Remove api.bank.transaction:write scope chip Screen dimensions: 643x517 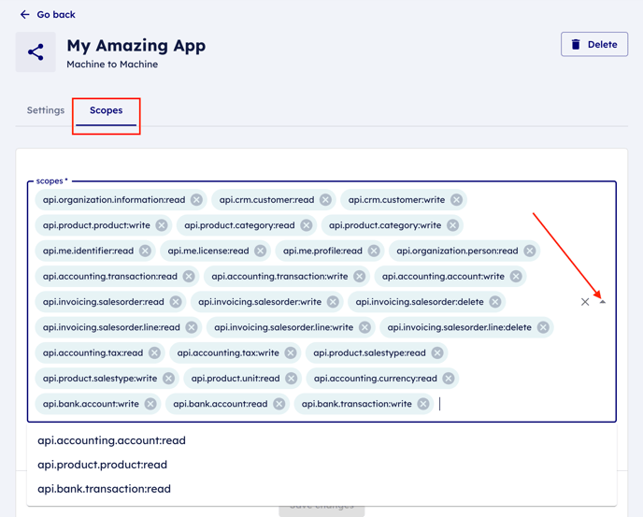pos(423,404)
